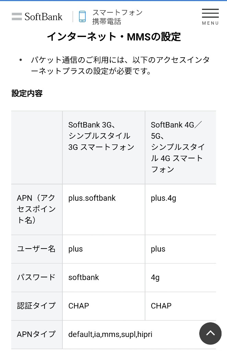The width and height of the screenshot is (227, 351).
Task: Click the SoftBank logo
Action: coord(37,17)
